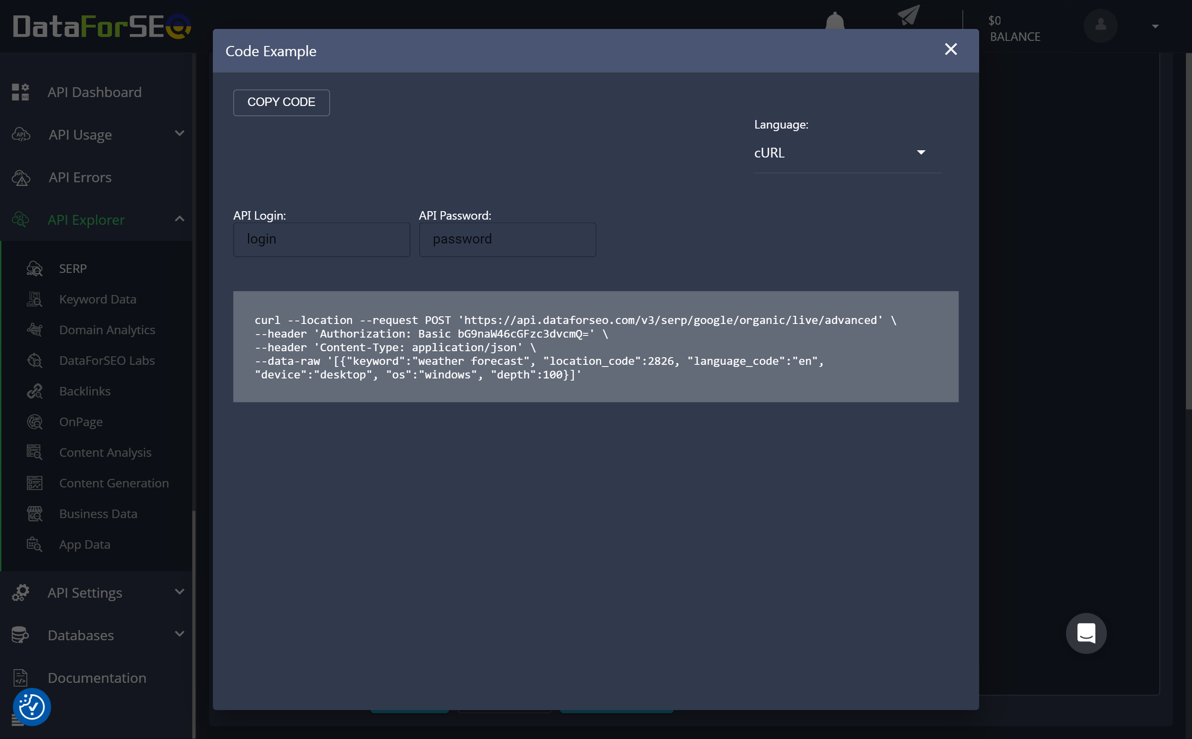
Task: Open Keyword Data in sidebar
Action: point(97,299)
